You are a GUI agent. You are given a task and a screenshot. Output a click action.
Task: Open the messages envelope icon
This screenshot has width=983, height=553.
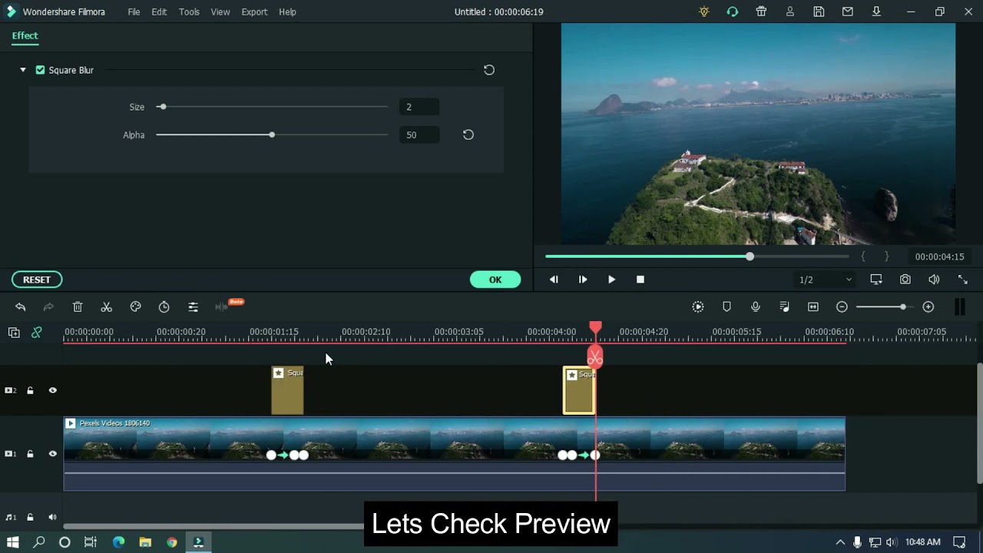[848, 12]
